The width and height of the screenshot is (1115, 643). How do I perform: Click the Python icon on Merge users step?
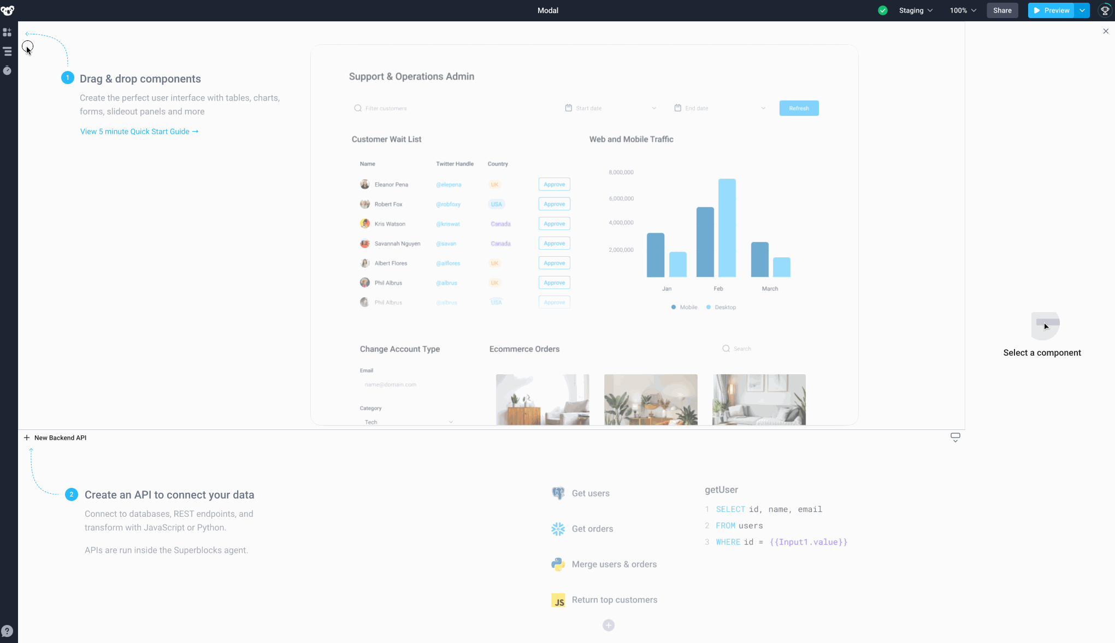pos(558,564)
